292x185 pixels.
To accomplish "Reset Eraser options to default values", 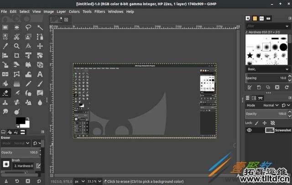I will 39,181.
